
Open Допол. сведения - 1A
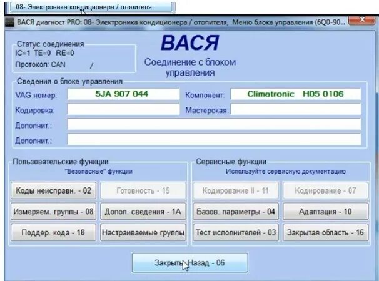(x=143, y=212)
